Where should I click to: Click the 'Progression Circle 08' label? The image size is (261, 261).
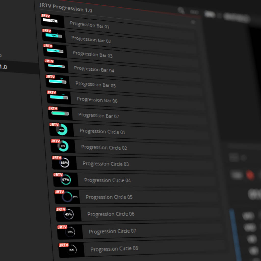(114, 249)
